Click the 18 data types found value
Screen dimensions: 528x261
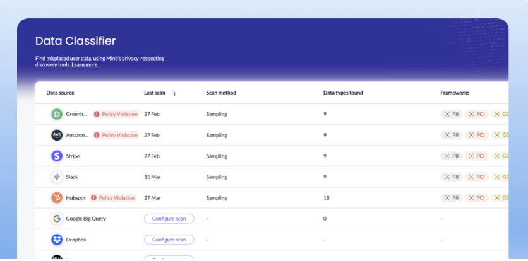coord(327,198)
